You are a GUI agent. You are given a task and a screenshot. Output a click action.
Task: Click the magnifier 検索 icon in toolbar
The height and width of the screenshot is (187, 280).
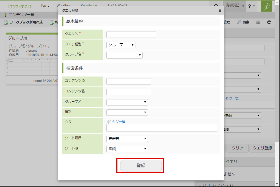pos(239,22)
